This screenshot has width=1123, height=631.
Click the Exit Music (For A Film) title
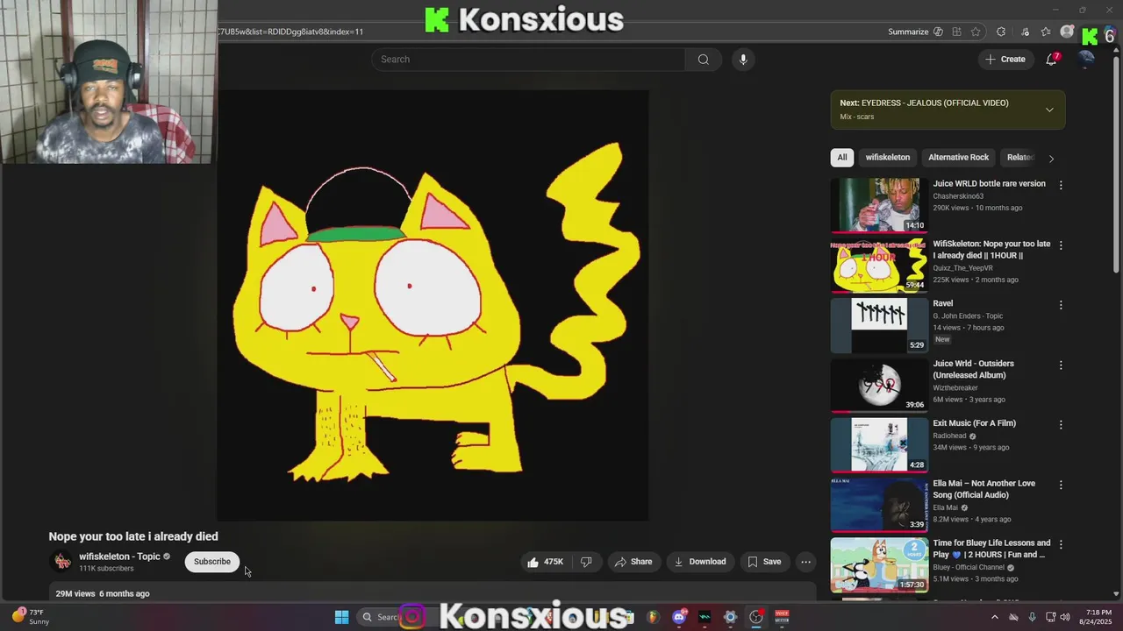974,423
